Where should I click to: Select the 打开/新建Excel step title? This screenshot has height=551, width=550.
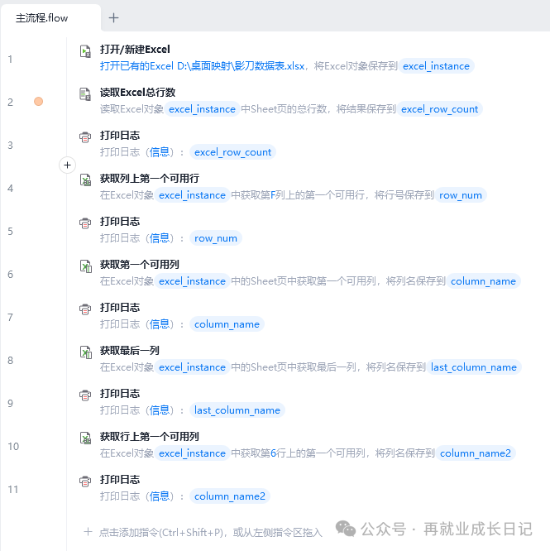(135, 50)
